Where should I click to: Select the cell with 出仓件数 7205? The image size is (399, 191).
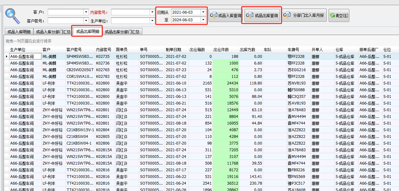226,150
